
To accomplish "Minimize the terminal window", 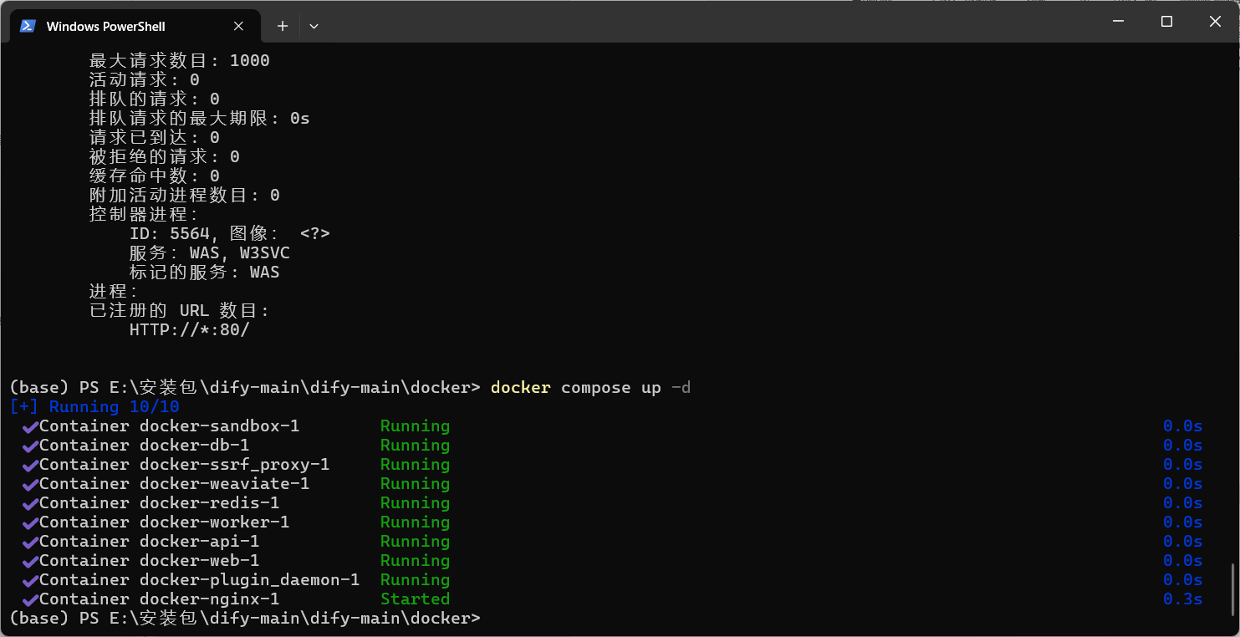I will point(1117,22).
